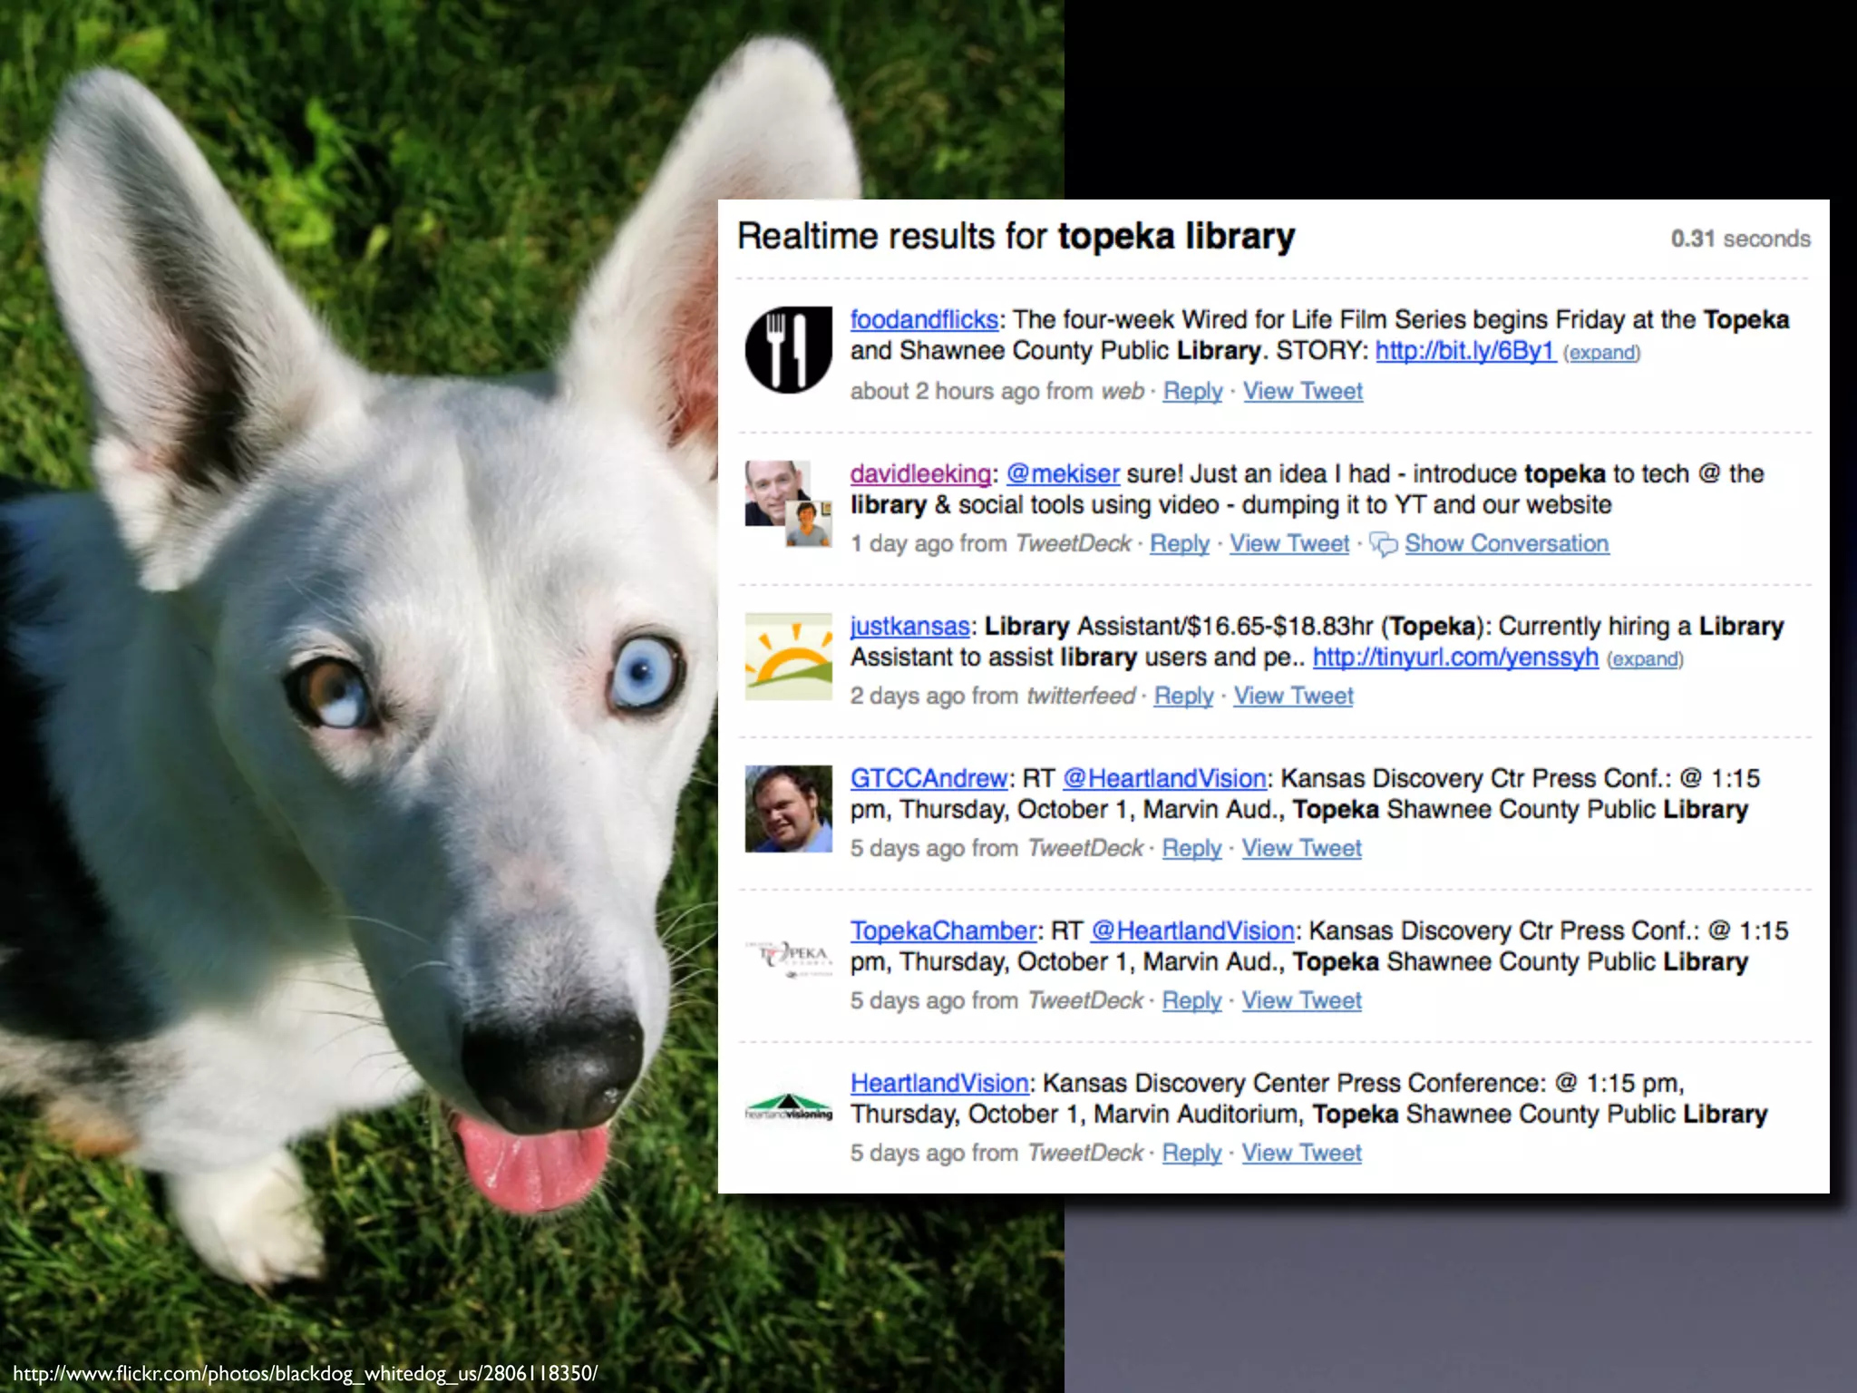This screenshot has width=1857, height=1393.
Task: Reply to the foodandflicks tweet
Action: tap(1193, 392)
